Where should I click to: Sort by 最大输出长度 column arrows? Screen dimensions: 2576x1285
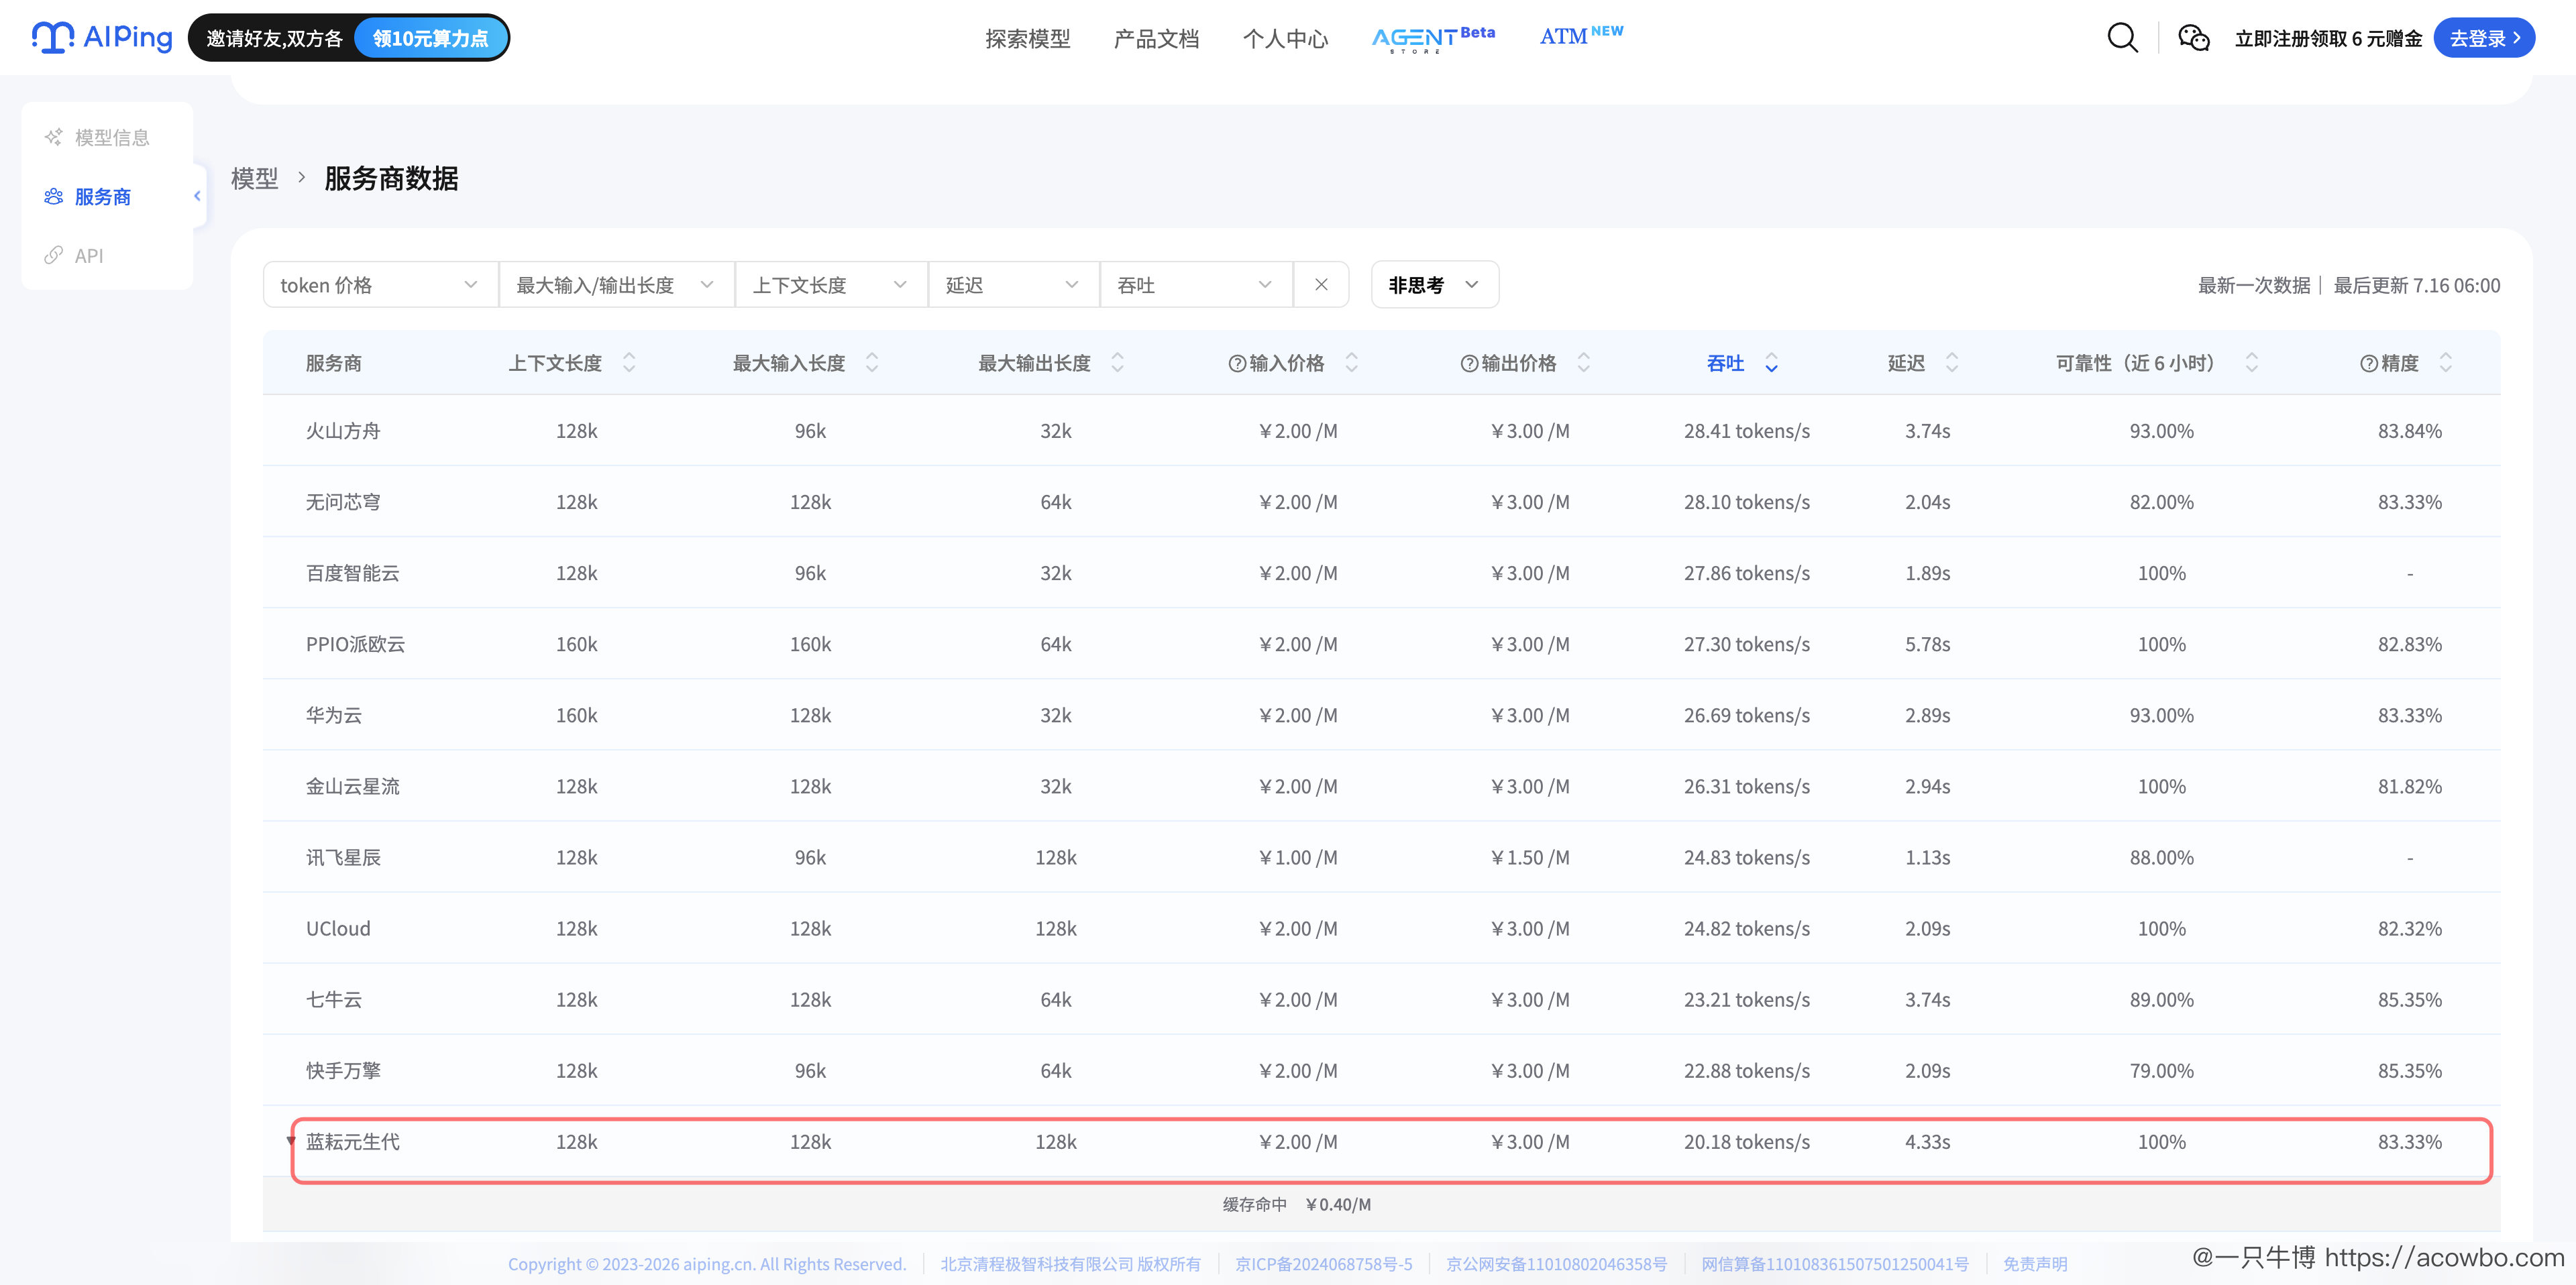(1118, 362)
